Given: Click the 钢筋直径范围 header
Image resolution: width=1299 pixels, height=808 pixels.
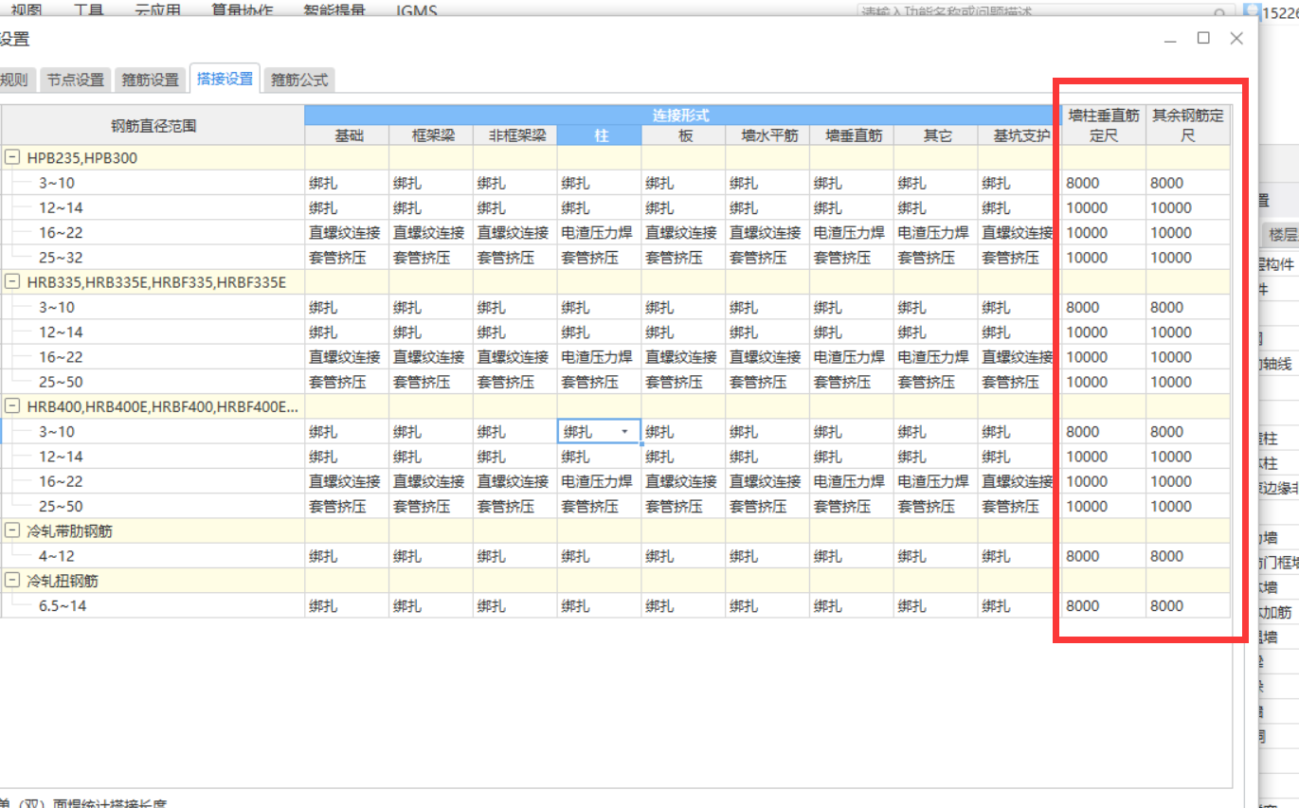Looking at the screenshot, I should [153, 125].
